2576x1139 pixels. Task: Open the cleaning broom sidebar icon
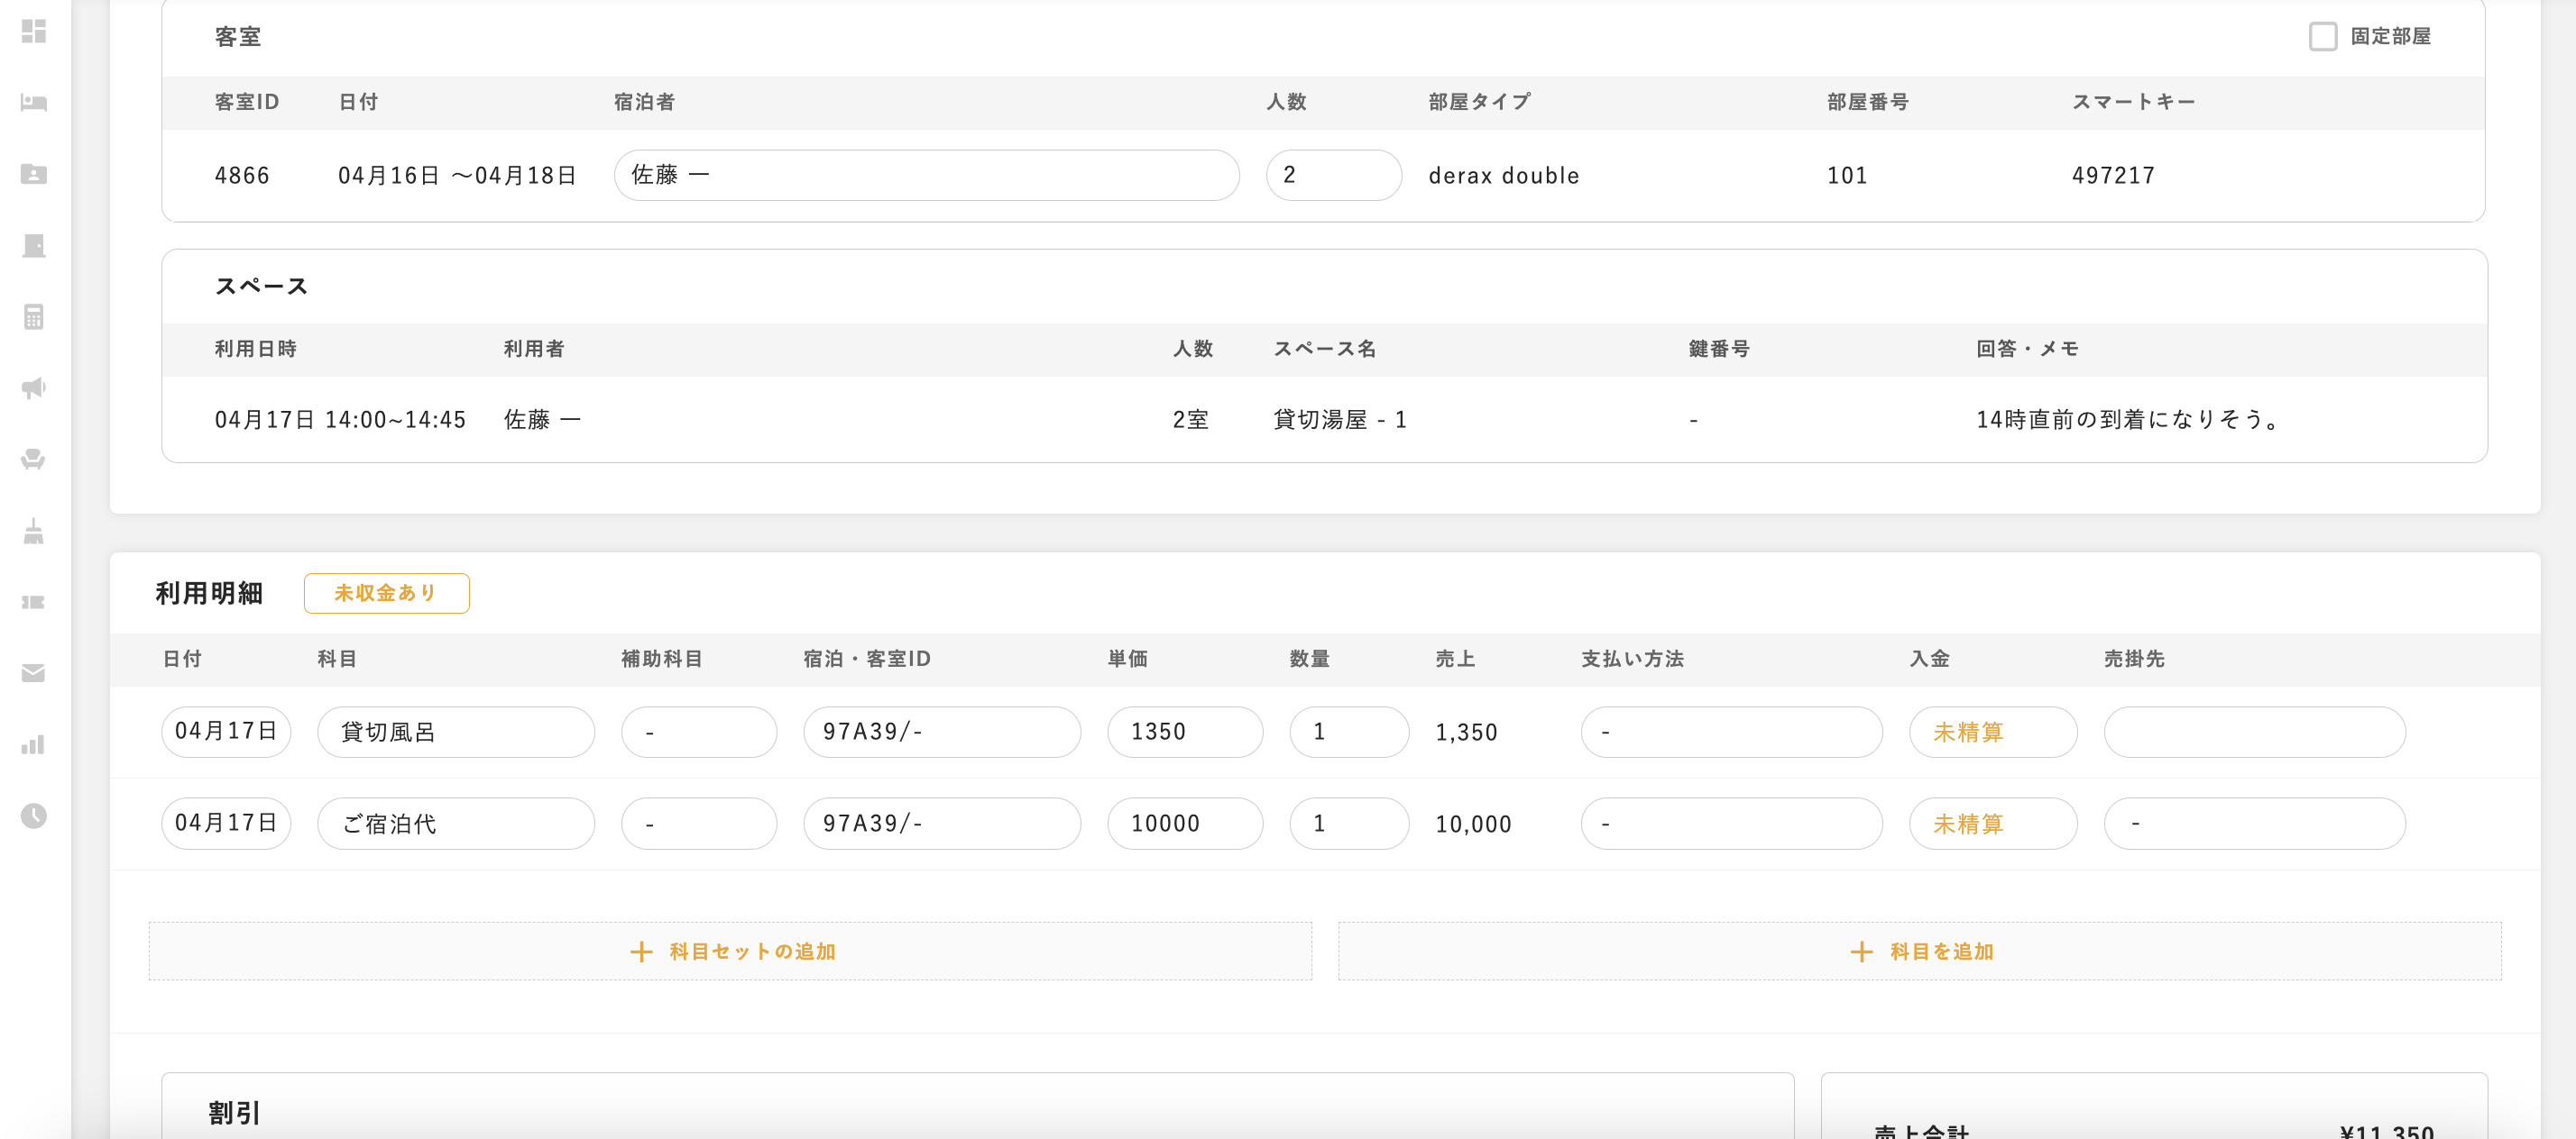[34, 531]
